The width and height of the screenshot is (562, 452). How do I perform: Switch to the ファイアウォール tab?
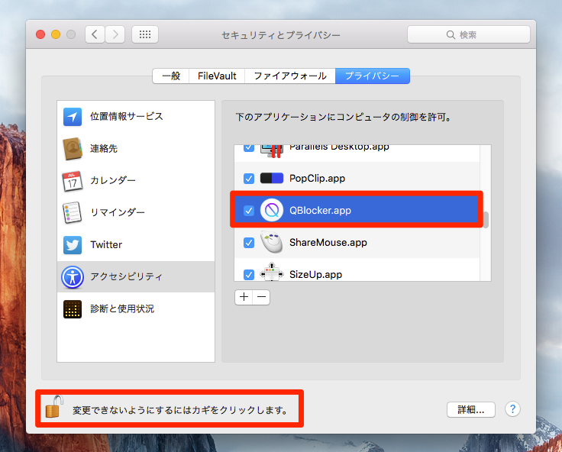(290, 76)
